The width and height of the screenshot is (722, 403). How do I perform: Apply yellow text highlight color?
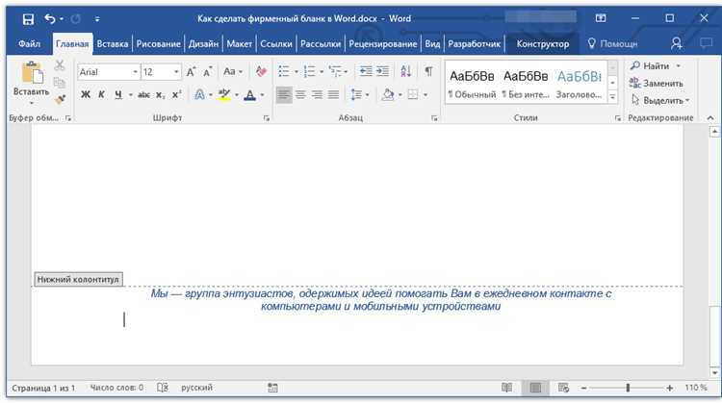tap(224, 95)
